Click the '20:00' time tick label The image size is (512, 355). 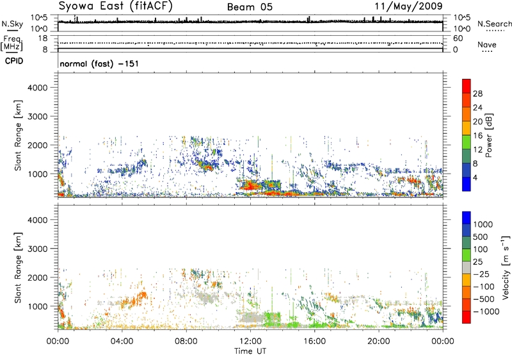379,342
